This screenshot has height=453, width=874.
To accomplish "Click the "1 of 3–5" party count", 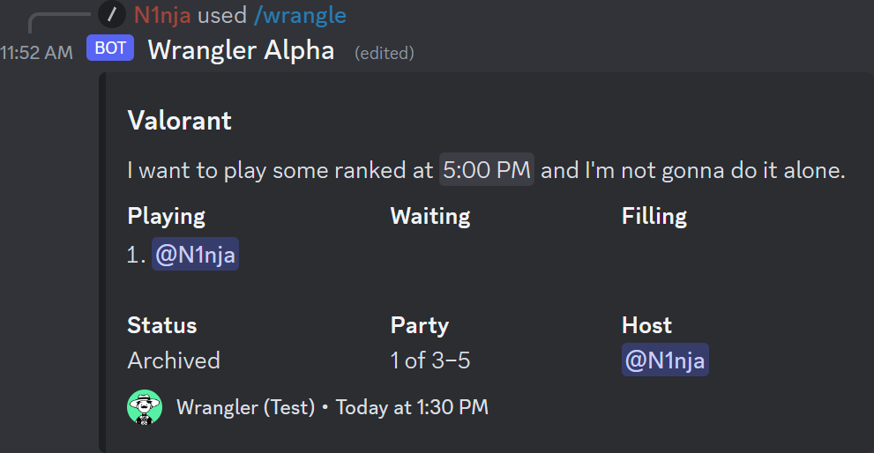I will pyautogui.click(x=435, y=360).
